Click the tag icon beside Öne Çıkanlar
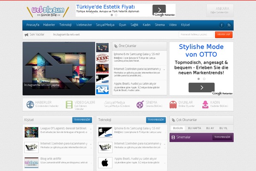256x171 pixels. pyautogui.click(x=116, y=46)
